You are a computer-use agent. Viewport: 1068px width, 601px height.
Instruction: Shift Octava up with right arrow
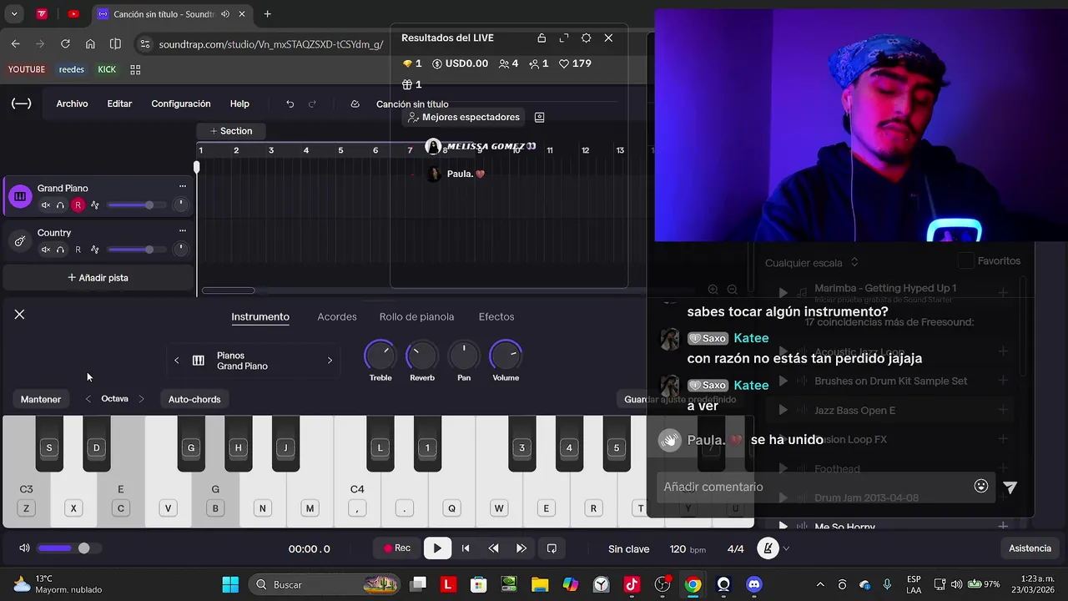[x=141, y=399]
